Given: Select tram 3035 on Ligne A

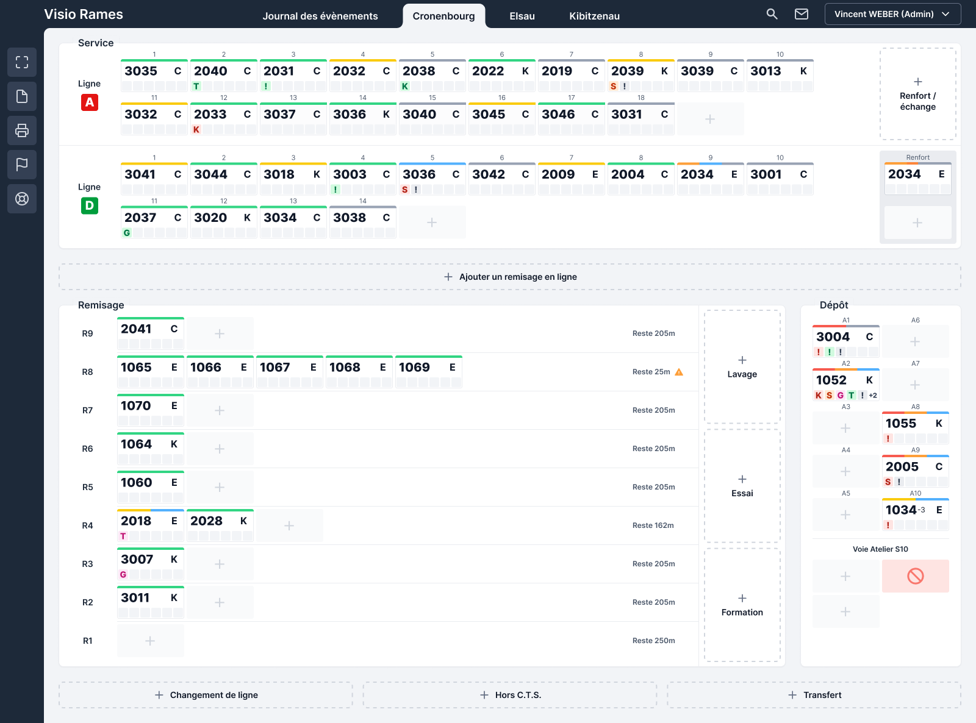Looking at the screenshot, I should tap(154, 76).
